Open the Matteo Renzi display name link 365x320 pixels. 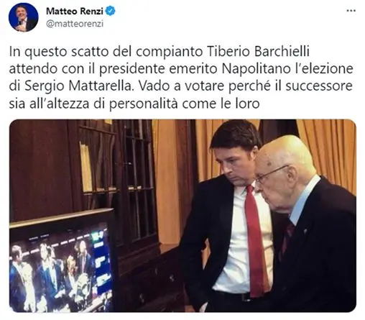(x=75, y=11)
